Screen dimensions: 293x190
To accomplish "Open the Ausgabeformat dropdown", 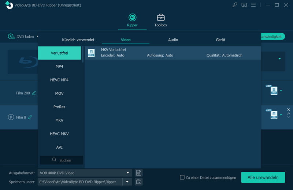I will pyautogui.click(x=85, y=173).
